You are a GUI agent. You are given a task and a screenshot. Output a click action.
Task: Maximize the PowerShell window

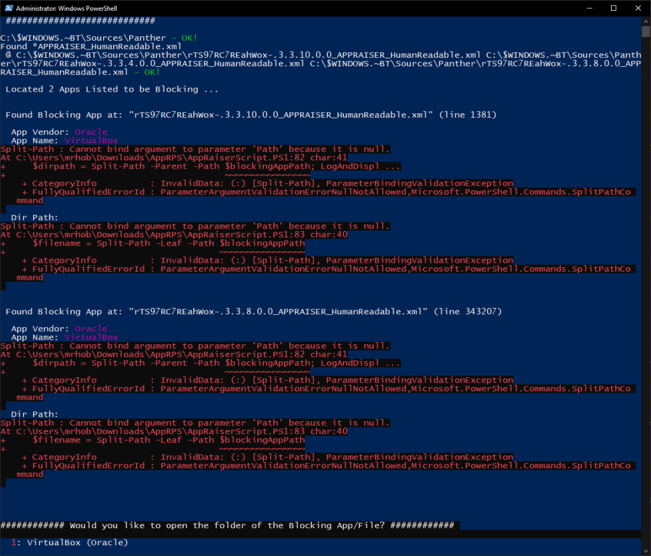613,8
